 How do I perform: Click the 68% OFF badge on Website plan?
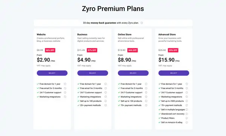tap(50, 50)
